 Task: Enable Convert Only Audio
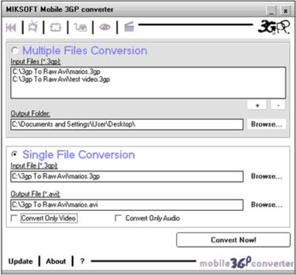[x=117, y=218]
